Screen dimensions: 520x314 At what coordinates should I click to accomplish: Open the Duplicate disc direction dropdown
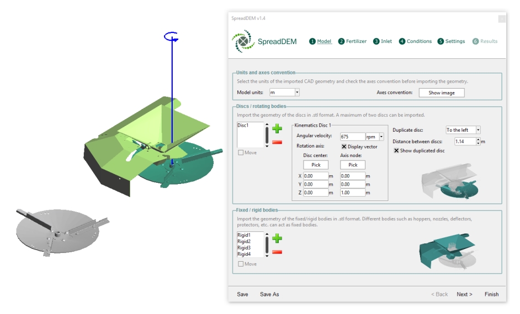pos(478,130)
